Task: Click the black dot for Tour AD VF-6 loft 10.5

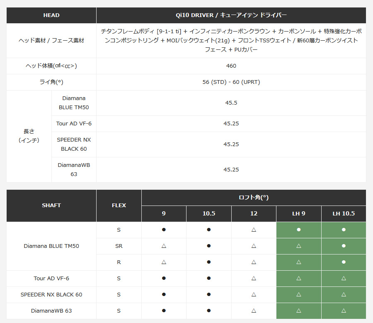Action: [208, 279]
